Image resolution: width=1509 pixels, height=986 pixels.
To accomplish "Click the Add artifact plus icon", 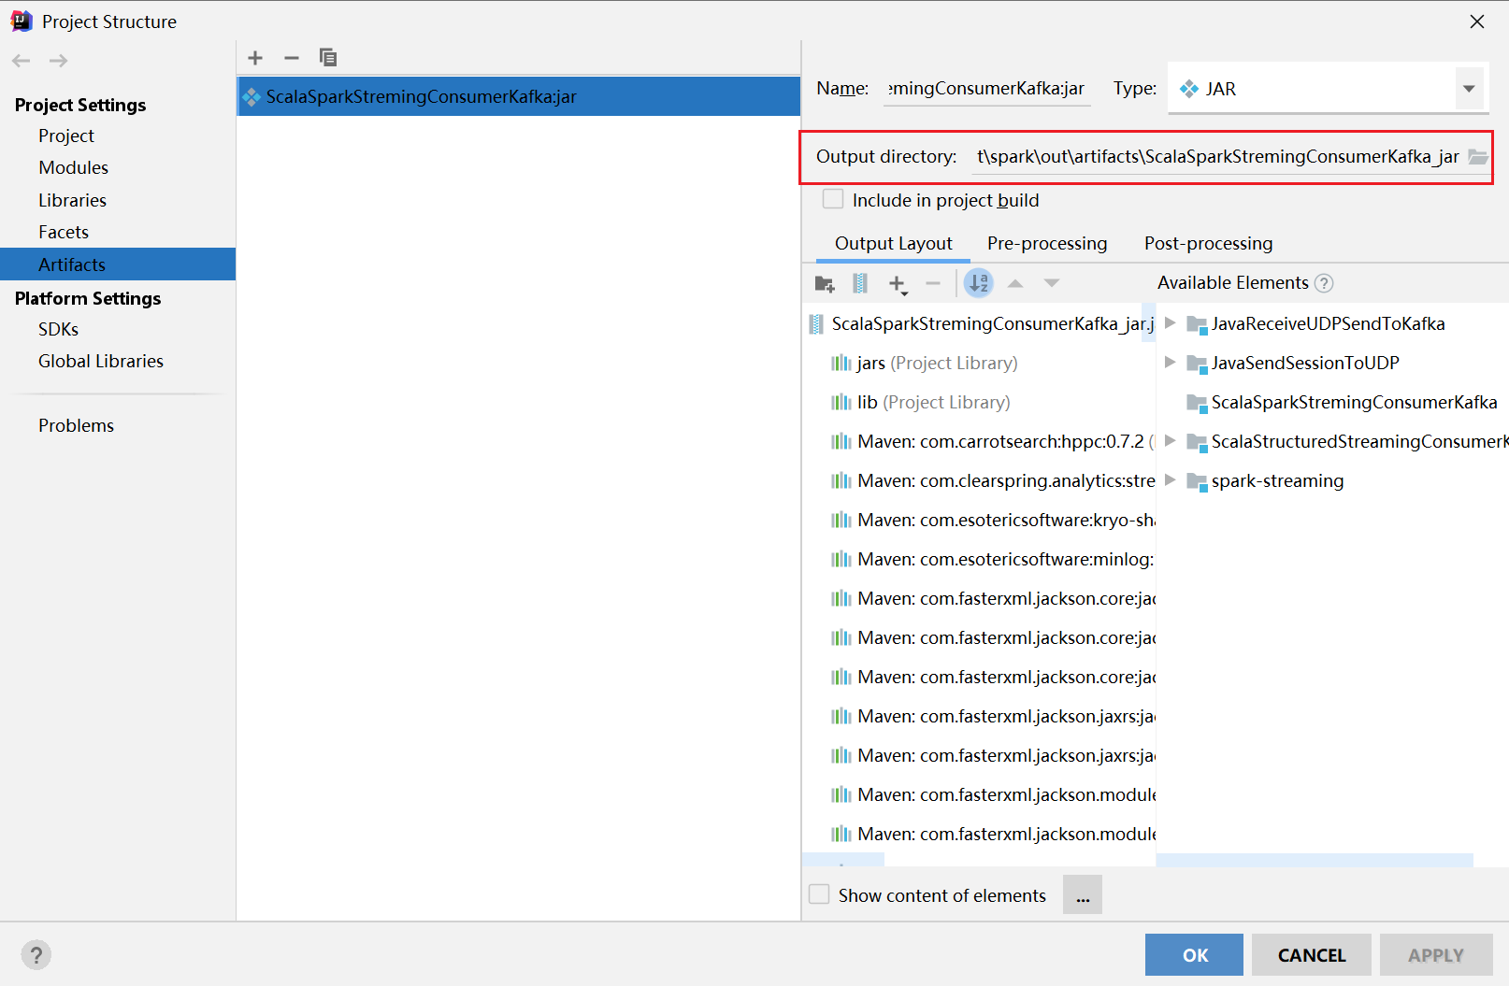I will [x=255, y=58].
